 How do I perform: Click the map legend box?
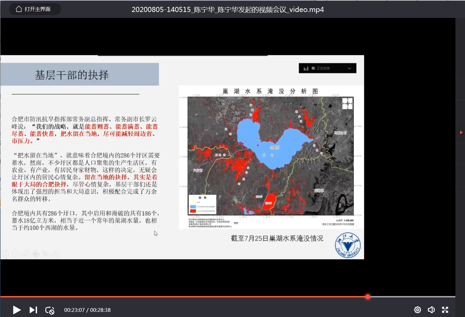[202, 204]
